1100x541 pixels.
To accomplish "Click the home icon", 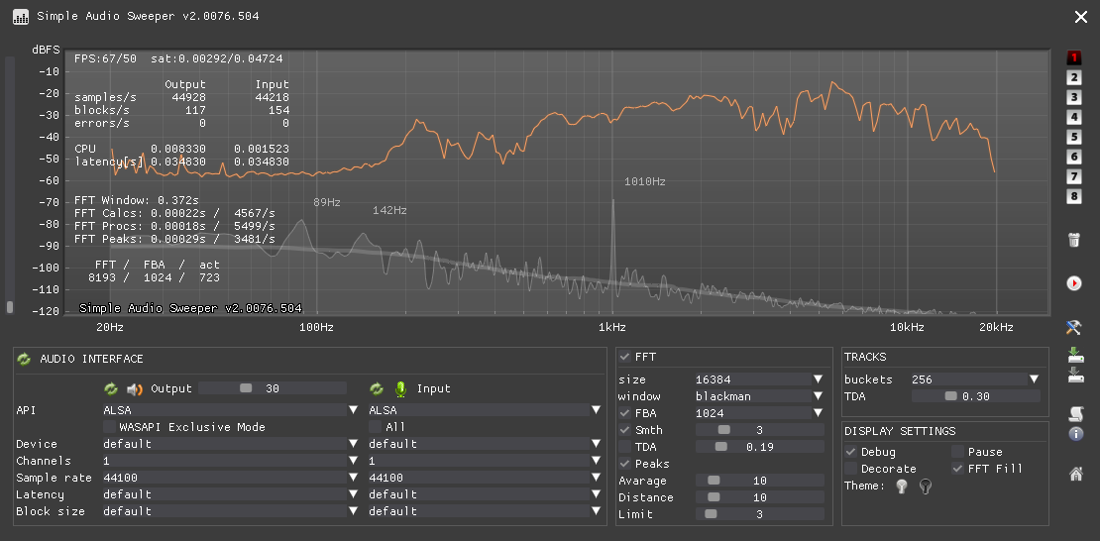I will (1075, 474).
